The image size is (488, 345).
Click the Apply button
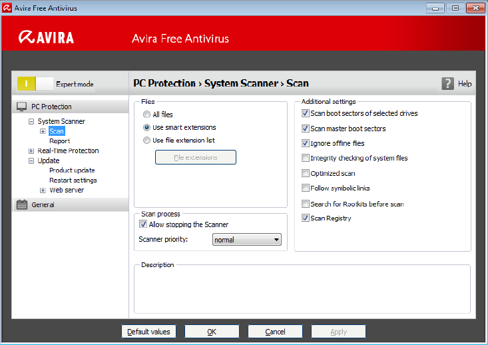pyautogui.click(x=339, y=332)
